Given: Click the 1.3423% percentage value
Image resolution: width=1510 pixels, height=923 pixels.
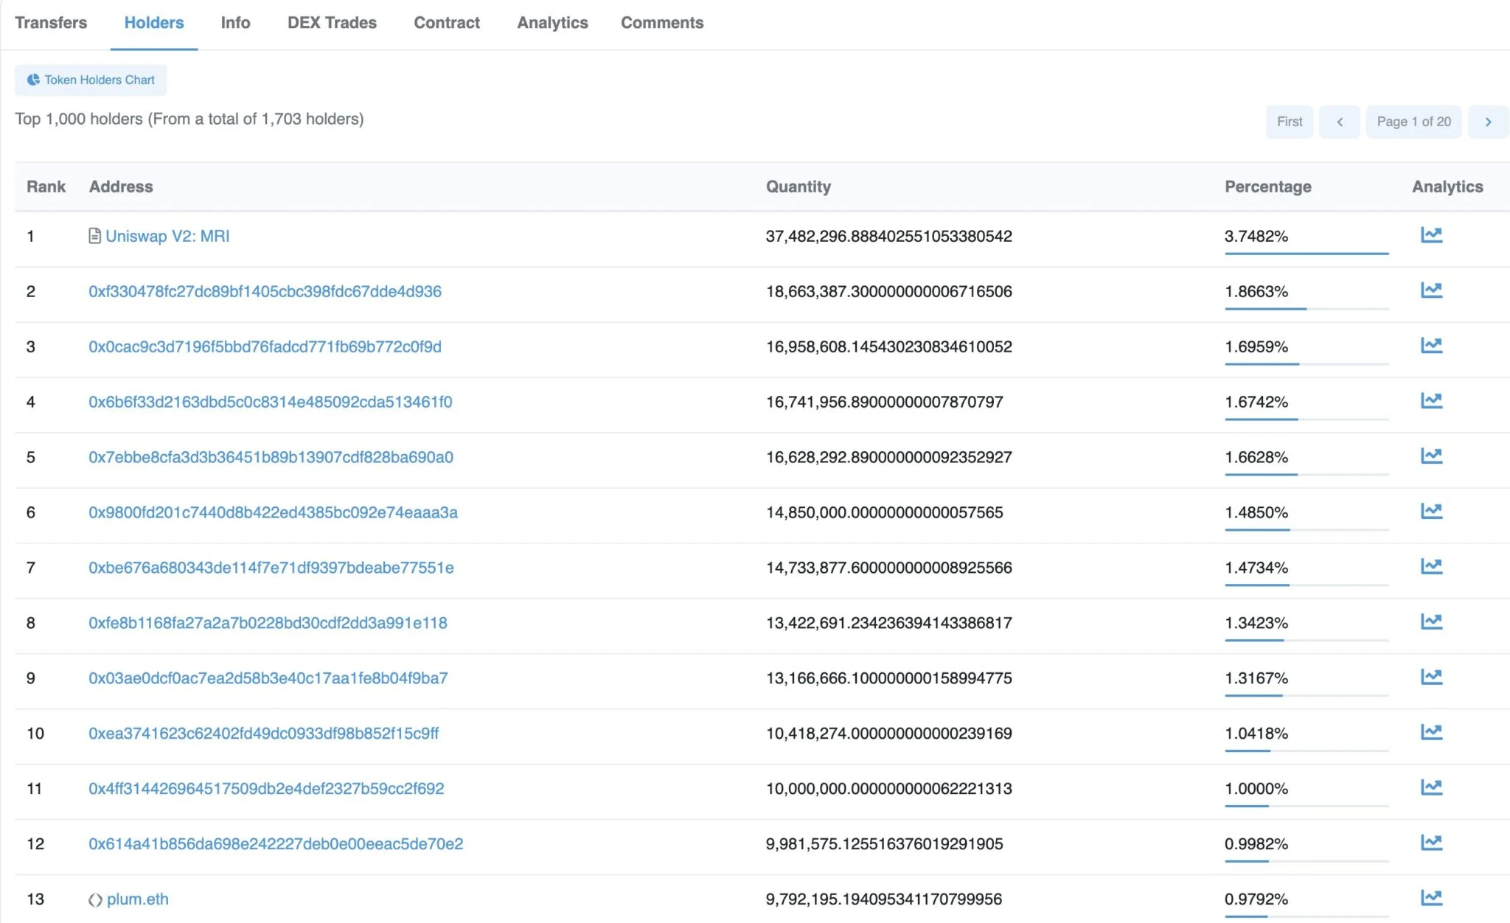Looking at the screenshot, I should pyautogui.click(x=1256, y=623).
